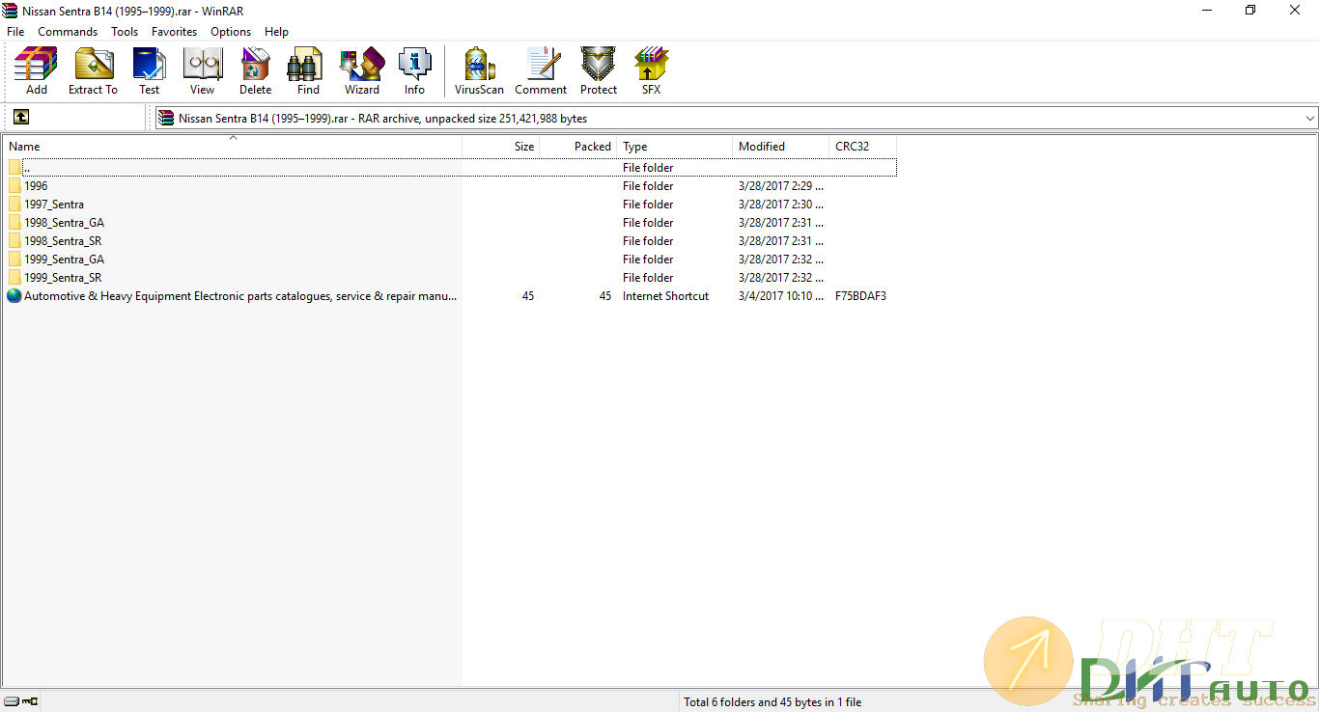Click the 1999_Sentra_GA folder icon

point(14,260)
